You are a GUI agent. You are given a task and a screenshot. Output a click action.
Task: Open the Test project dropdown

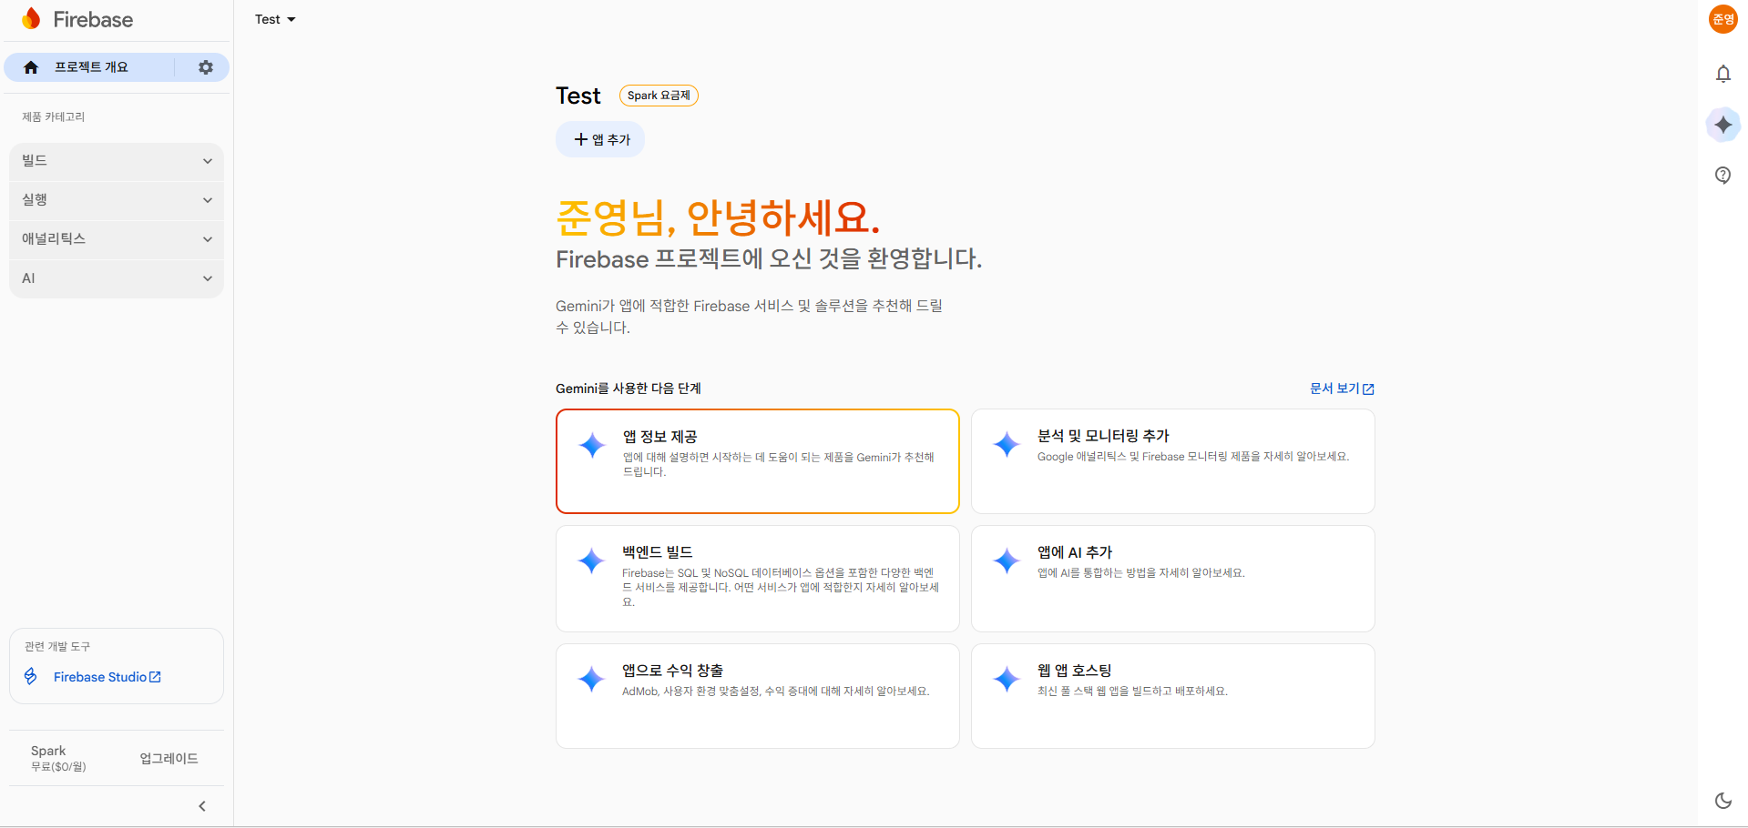click(275, 19)
